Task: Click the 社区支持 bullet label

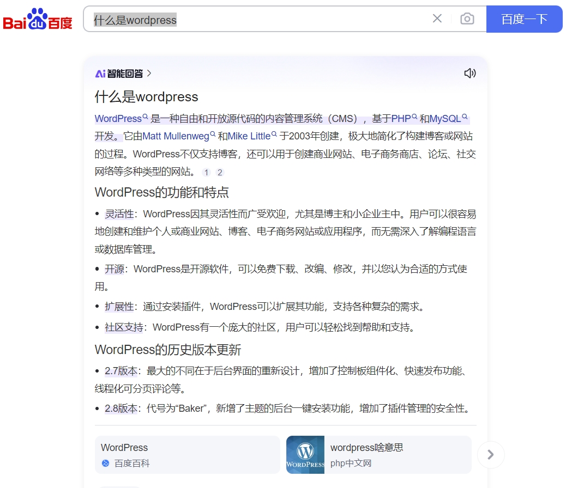Action: click(124, 327)
